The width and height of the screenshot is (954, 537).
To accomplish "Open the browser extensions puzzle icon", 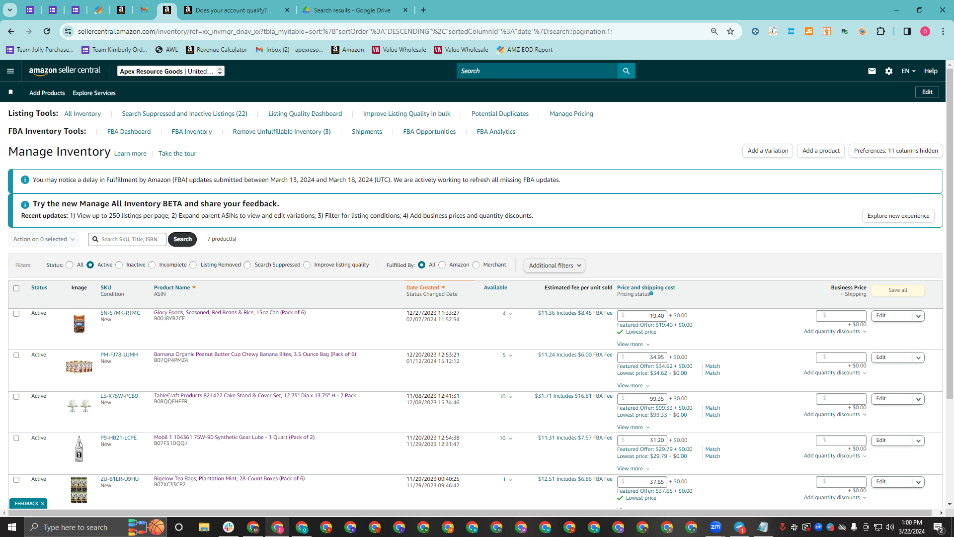I will click(x=880, y=31).
